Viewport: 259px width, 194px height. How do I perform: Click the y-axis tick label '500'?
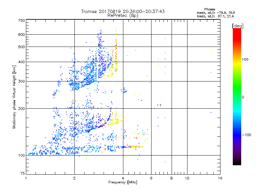click(21, 47)
